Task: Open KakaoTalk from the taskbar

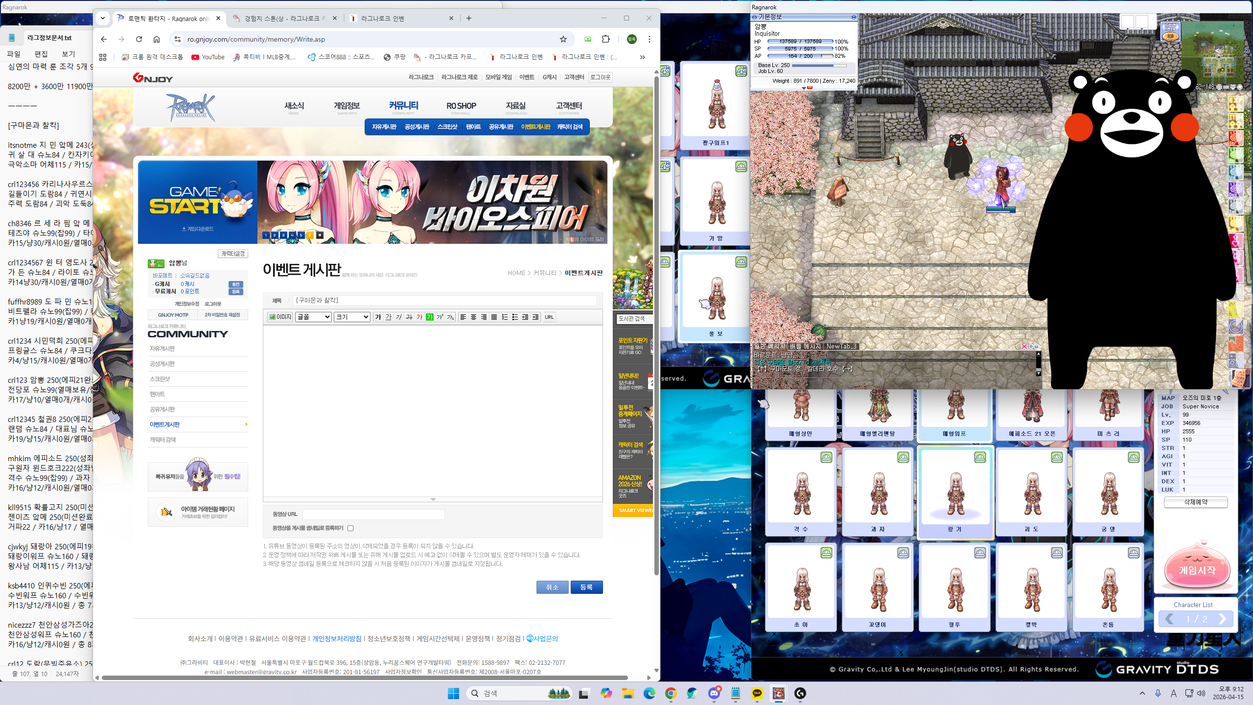Action: (x=757, y=693)
